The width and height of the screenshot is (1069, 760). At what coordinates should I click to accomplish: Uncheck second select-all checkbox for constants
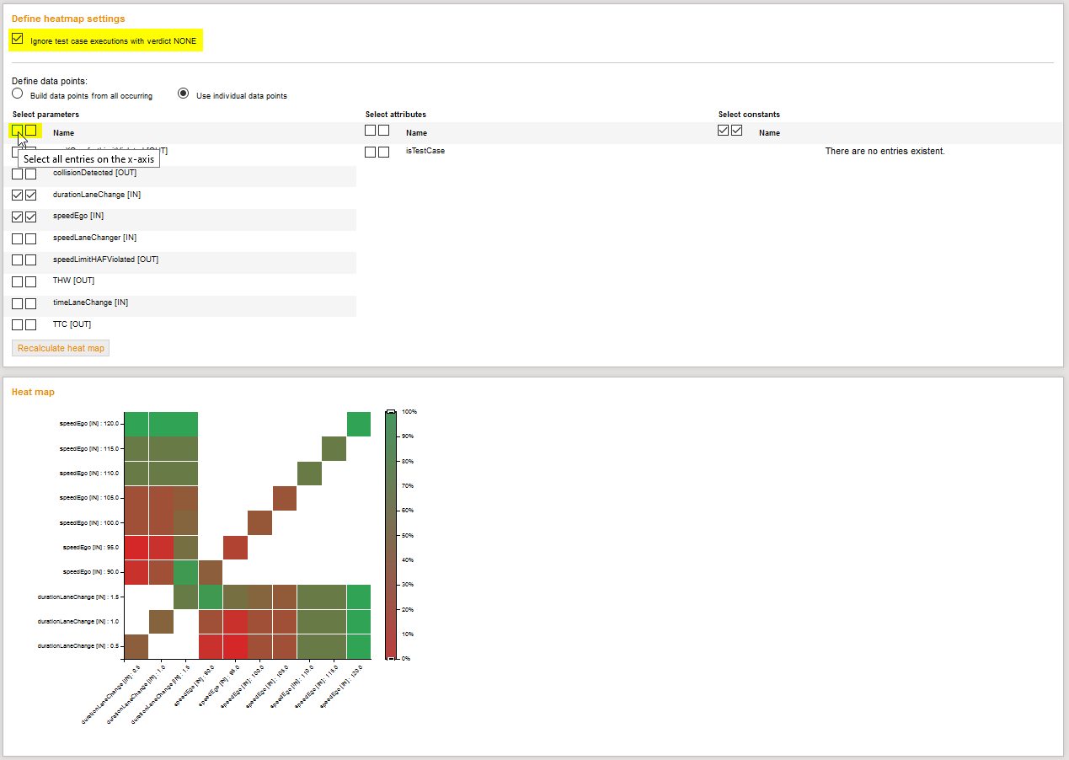pyautogui.click(x=737, y=131)
